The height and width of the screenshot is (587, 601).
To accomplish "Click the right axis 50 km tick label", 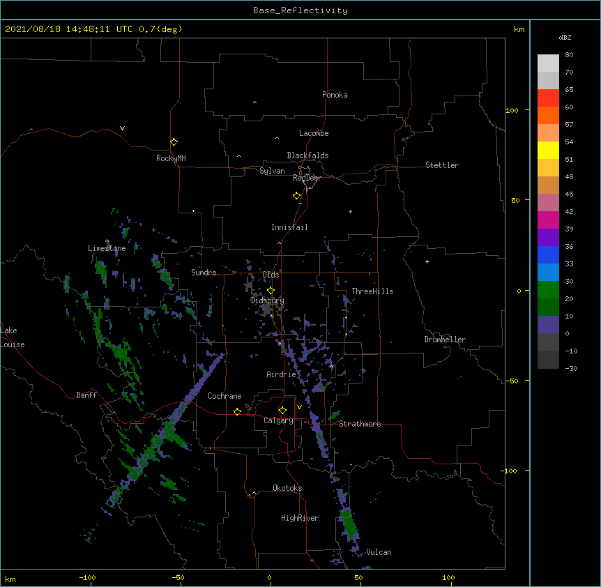I will pos(515,200).
